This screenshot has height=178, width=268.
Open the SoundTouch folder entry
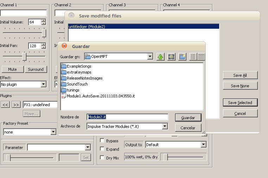click(x=77, y=84)
